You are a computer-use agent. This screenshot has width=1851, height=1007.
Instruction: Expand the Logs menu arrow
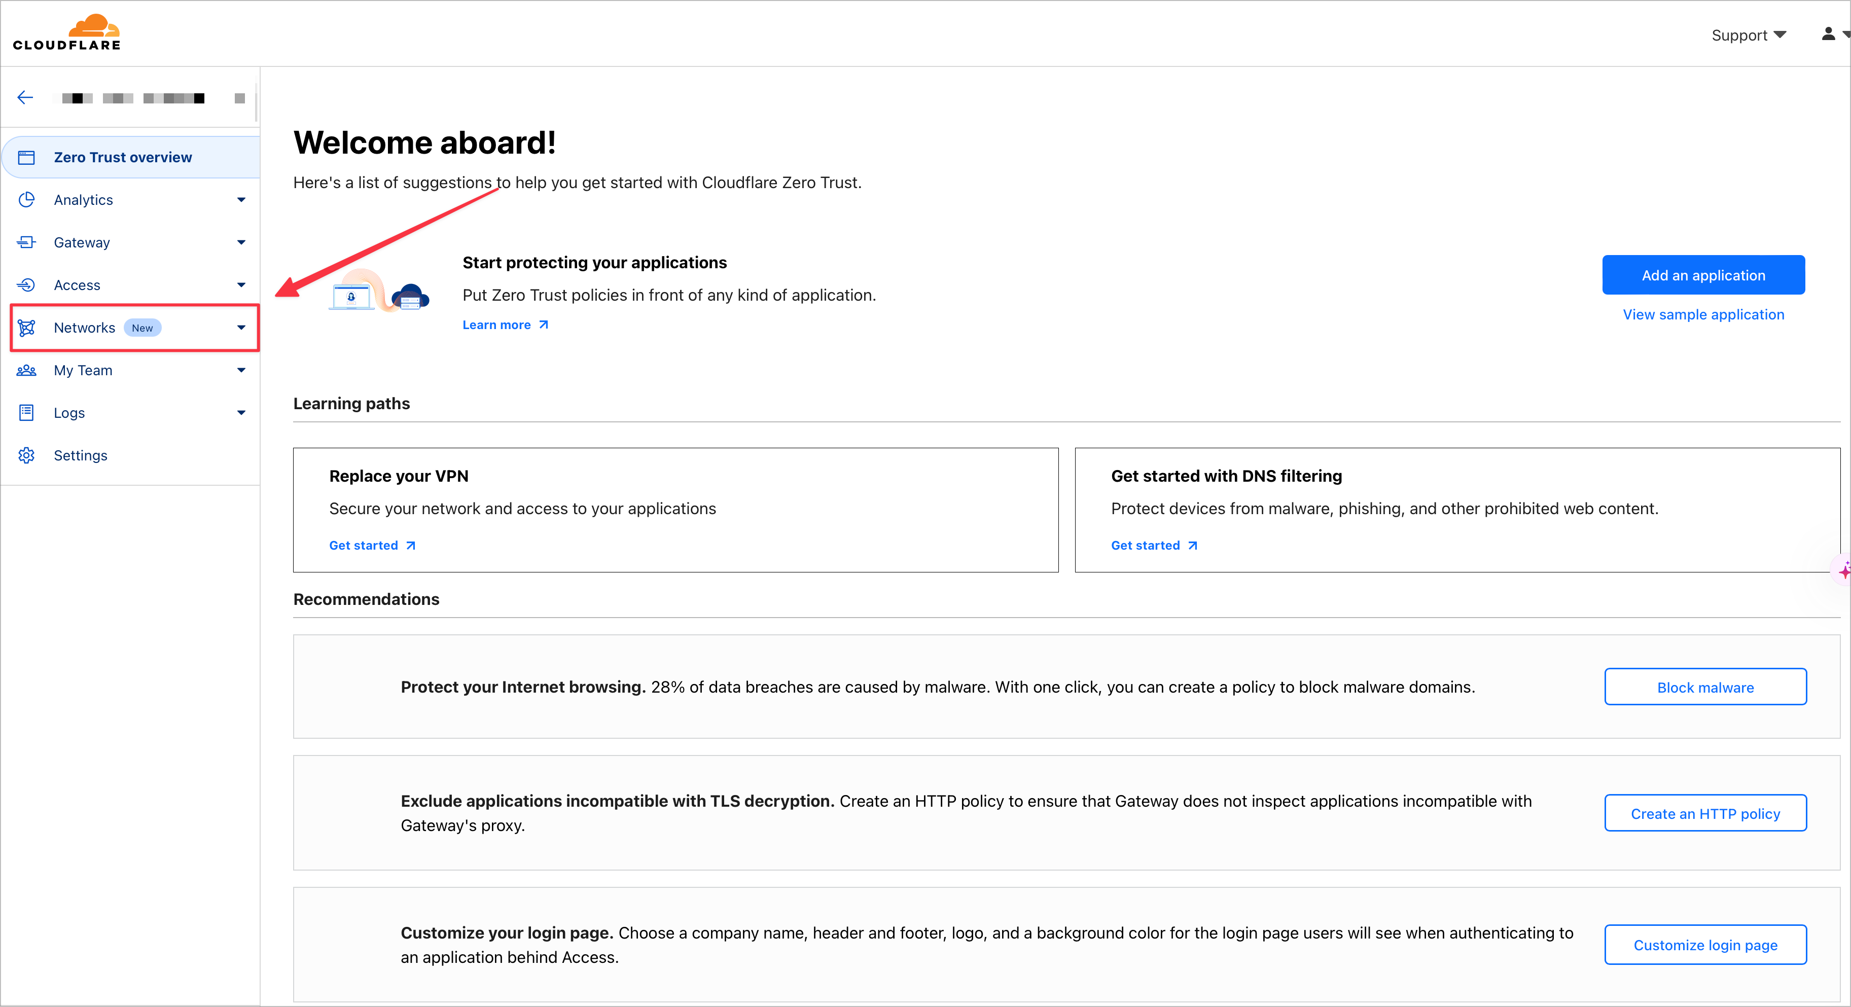tap(241, 412)
